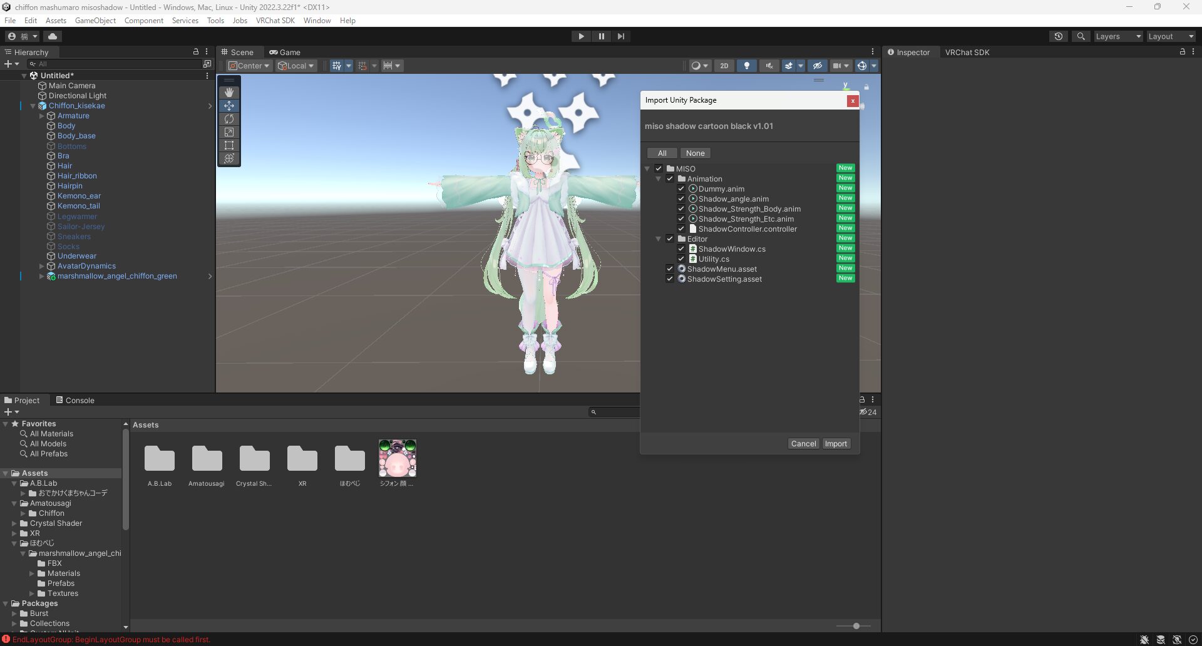Image resolution: width=1202 pixels, height=646 pixels.
Task: Select the Scale tool
Action: click(229, 132)
